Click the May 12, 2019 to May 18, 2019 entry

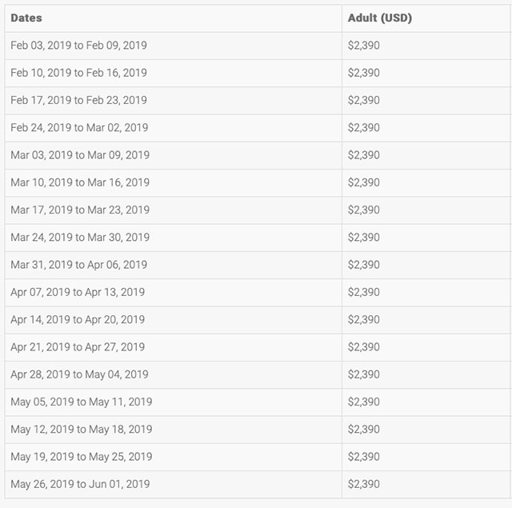(x=82, y=430)
